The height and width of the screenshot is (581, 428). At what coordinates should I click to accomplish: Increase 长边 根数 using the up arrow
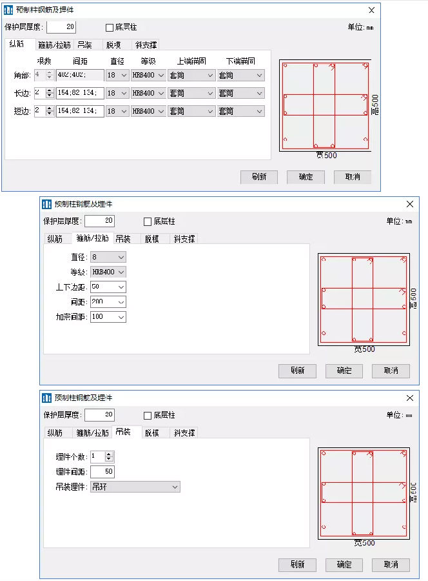(50, 90)
